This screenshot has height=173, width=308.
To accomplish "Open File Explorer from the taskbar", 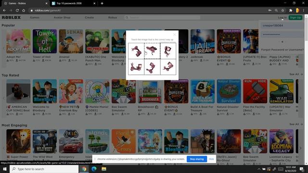I will point(104,169).
